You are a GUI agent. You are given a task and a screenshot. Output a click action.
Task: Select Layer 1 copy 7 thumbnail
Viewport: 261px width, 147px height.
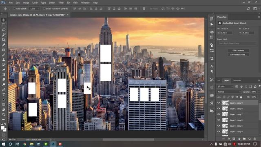tap(225, 114)
